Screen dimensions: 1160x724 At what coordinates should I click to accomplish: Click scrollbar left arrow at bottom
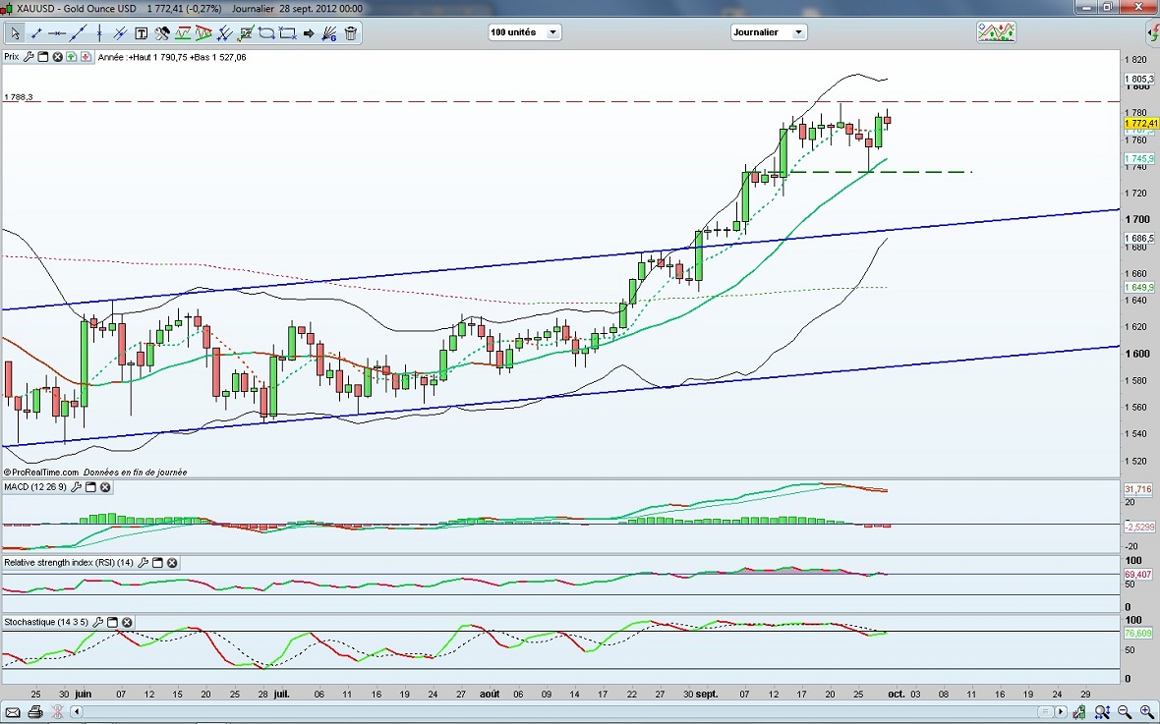click(x=78, y=711)
